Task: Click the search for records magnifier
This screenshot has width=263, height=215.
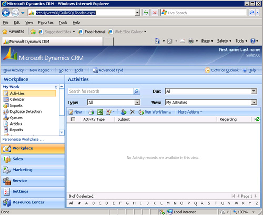Action: point(136,91)
